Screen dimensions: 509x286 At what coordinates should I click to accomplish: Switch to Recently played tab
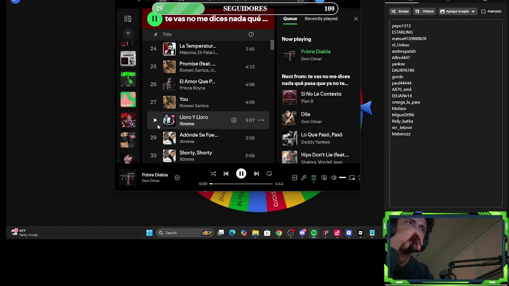point(321,19)
